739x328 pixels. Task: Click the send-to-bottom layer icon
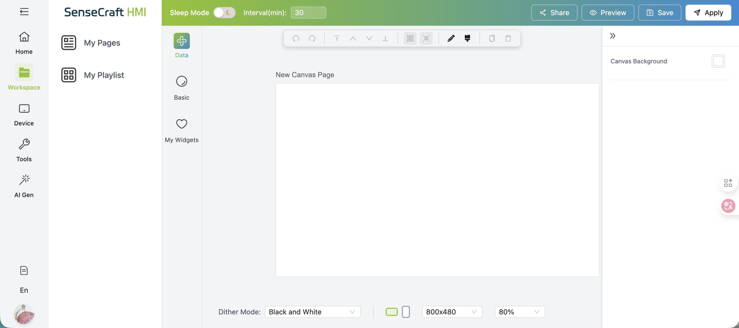coord(385,38)
